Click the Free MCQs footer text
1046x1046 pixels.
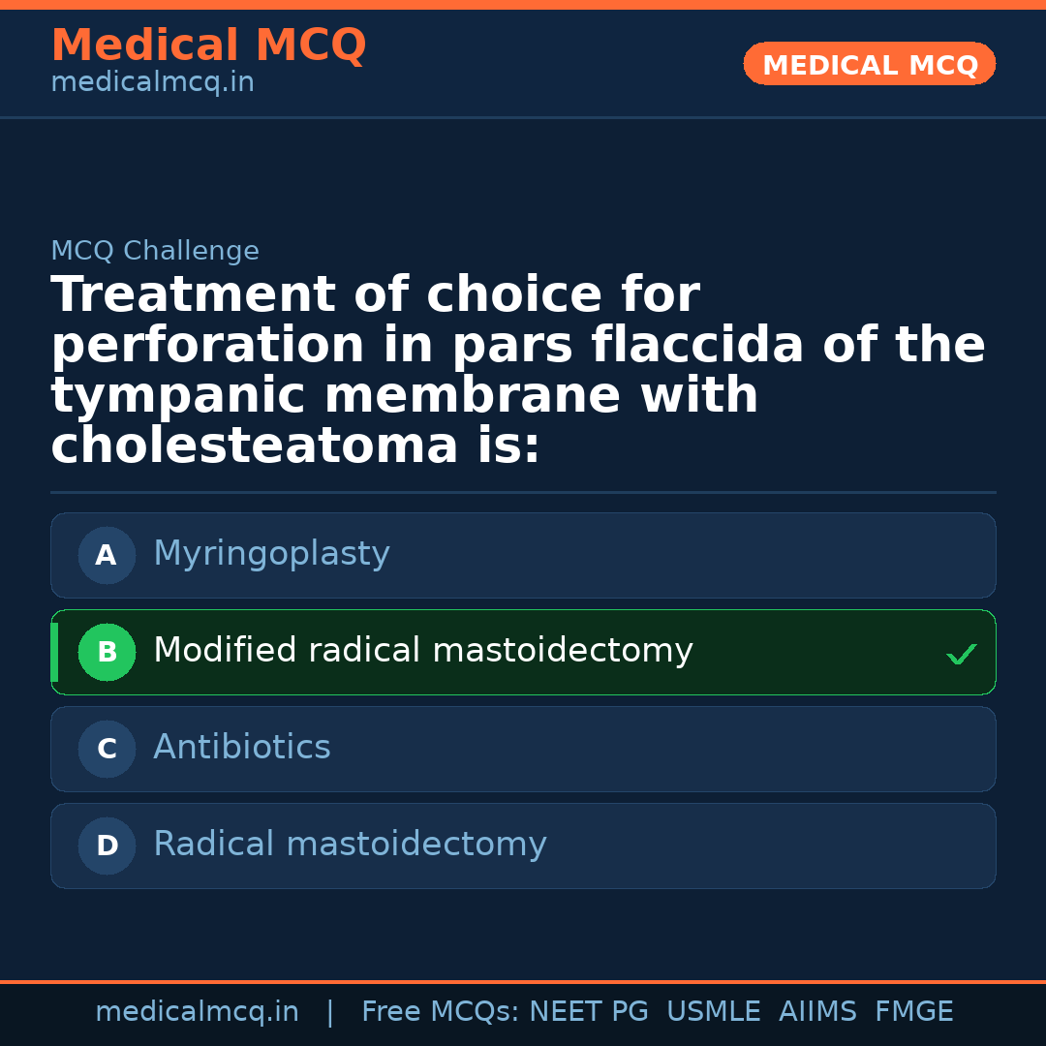point(440,1012)
